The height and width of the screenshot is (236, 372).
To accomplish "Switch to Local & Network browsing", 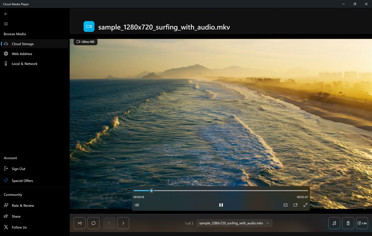I will click(25, 64).
